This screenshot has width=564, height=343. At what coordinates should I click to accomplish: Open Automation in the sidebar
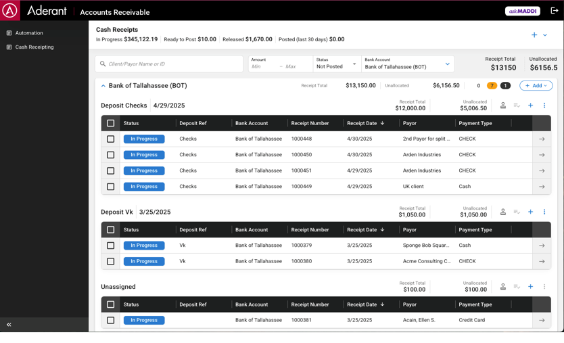click(x=29, y=32)
